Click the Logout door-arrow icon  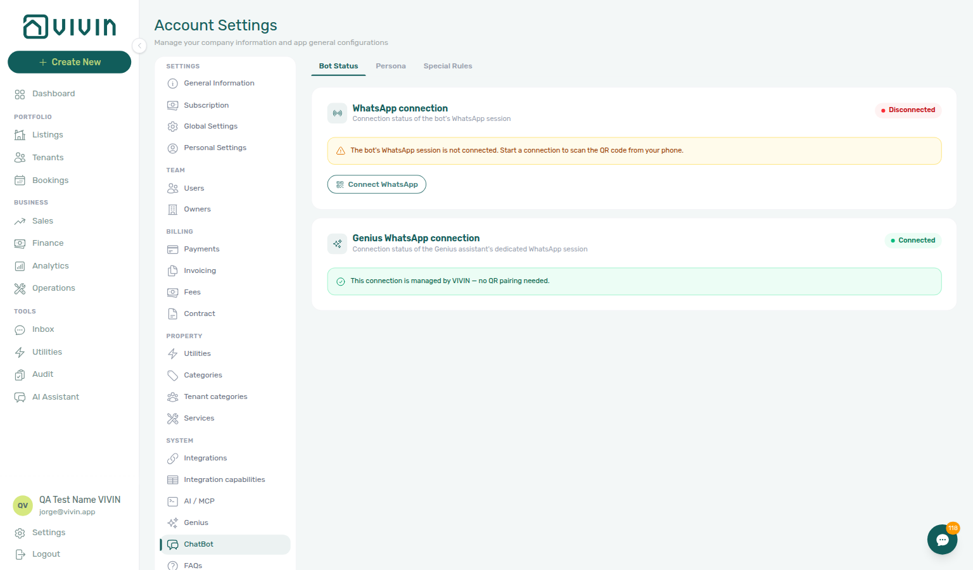(20, 554)
